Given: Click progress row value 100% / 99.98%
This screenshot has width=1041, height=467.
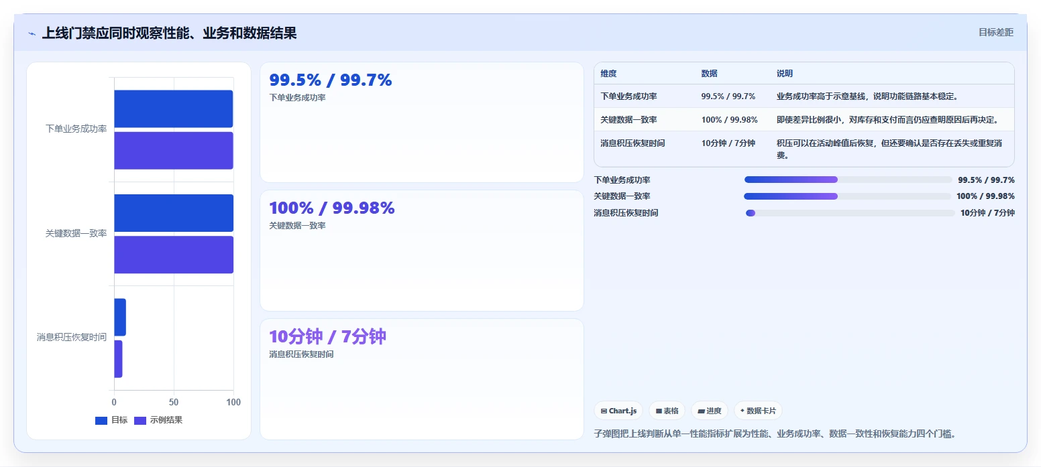Looking at the screenshot, I should click(985, 196).
